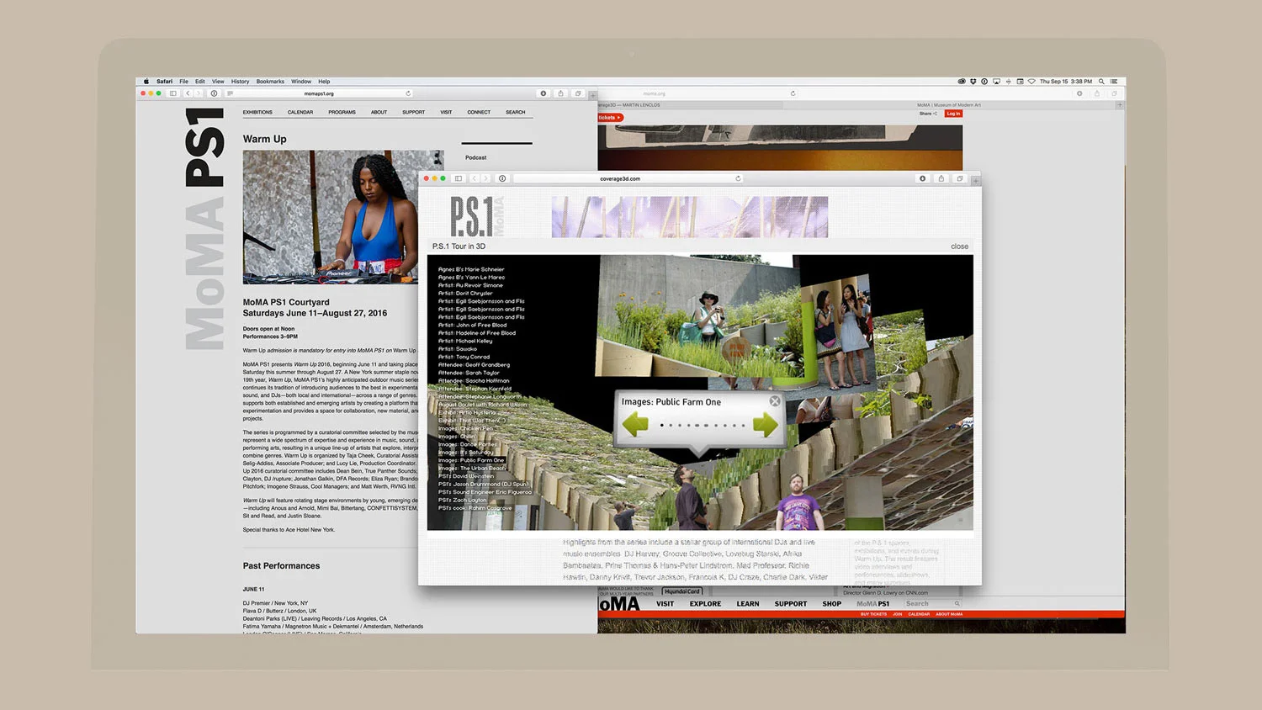Show downloads in coverage3d.com window
Image resolution: width=1262 pixels, height=710 pixels.
(x=923, y=178)
